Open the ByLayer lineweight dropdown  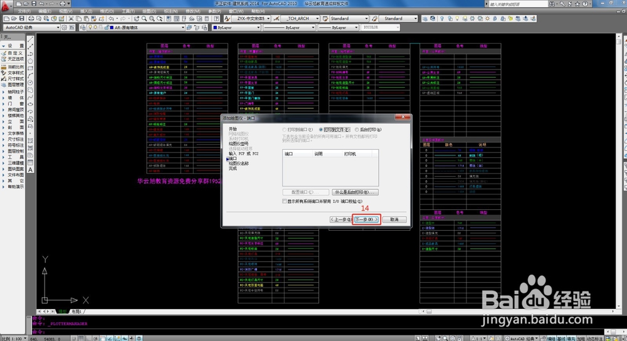[x=356, y=28]
